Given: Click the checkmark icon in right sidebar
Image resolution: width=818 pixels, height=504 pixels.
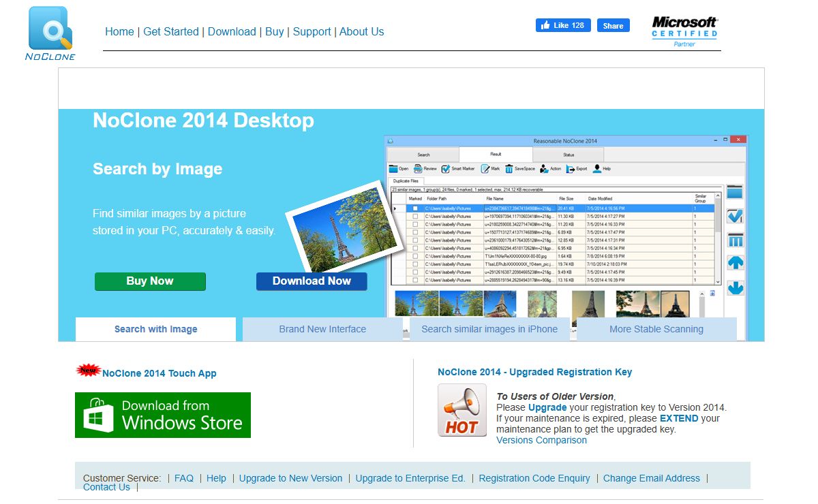Looking at the screenshot, I should click(735, 217).
